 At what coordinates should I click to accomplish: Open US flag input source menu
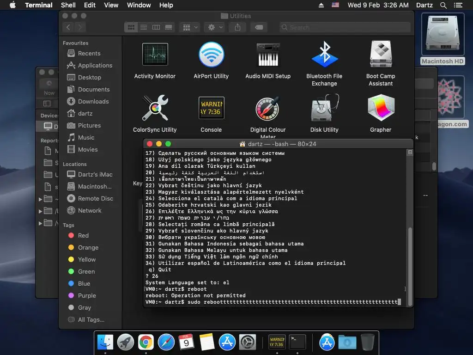click(335, 5)
